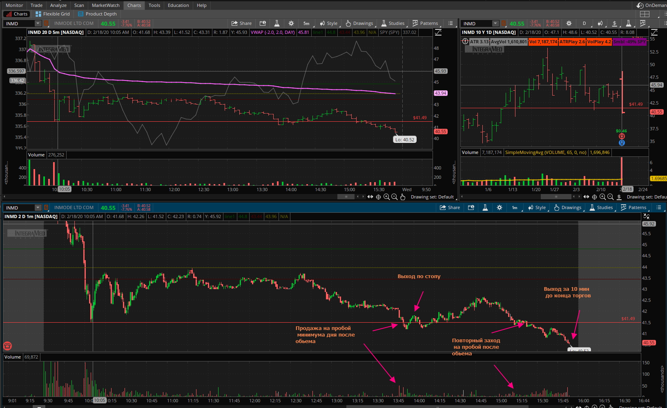Click the expand-width arrows icon under the daily chart
Viewport: 667px width, 408px height.
[586, 197]
